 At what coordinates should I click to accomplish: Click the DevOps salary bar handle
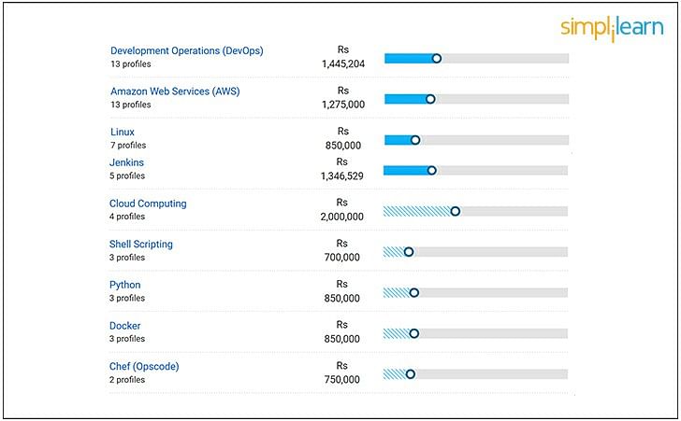(437, 59)
